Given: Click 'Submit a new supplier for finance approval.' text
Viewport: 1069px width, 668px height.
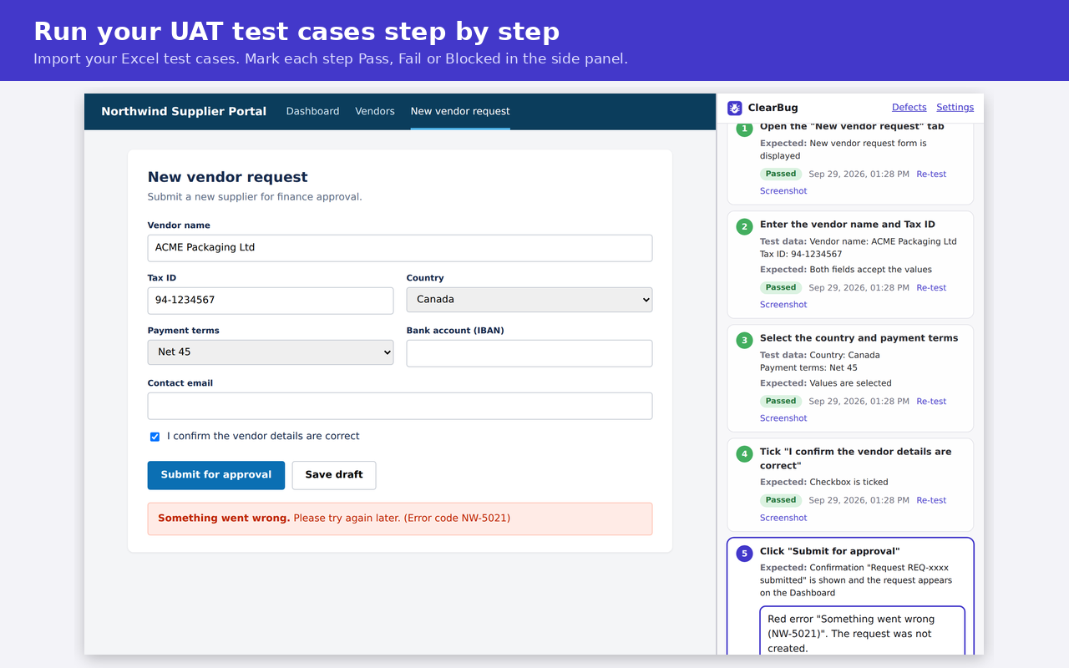Looking at the screenshot, I should [x=255, y=197].
